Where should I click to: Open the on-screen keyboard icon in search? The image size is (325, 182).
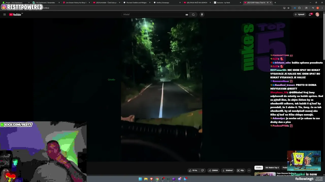tap(187, 15)
